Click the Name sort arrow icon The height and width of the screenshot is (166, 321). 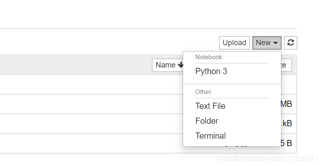181,65
